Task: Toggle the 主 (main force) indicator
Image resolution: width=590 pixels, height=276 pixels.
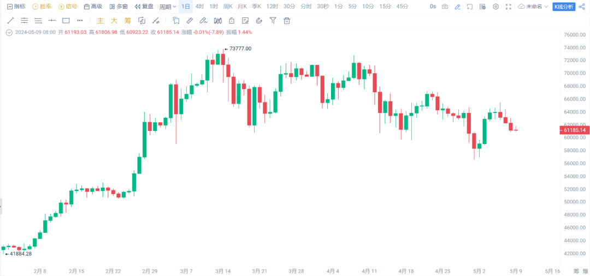Action: tap(100, 21)
